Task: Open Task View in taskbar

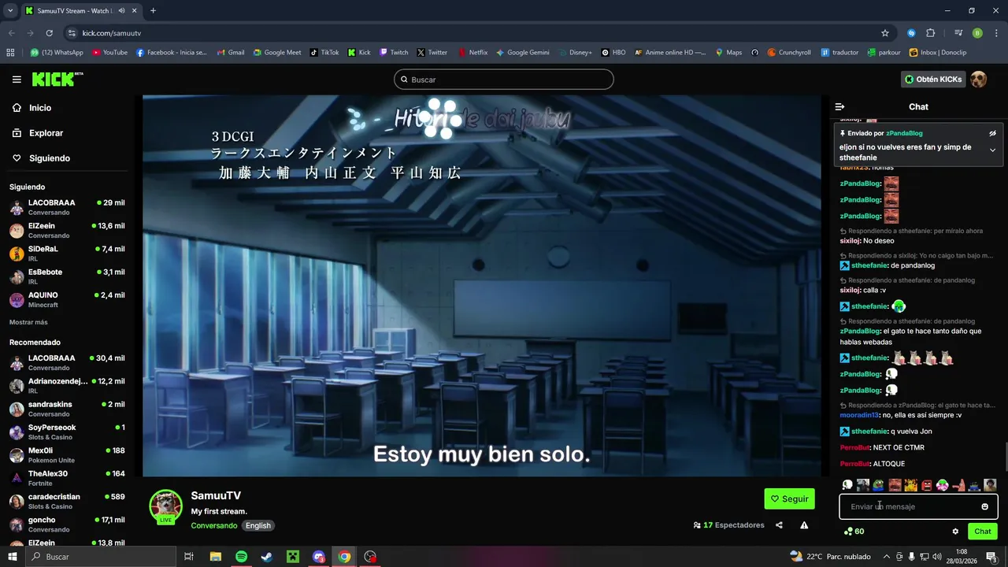Action: click(189, 557)
